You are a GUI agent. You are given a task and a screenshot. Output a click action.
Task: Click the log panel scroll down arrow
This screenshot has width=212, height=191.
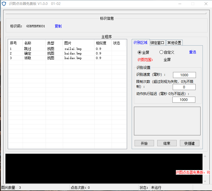205,181
